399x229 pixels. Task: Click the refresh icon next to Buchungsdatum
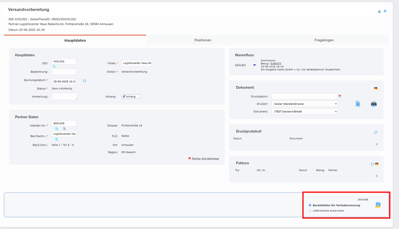coord(84,81)
